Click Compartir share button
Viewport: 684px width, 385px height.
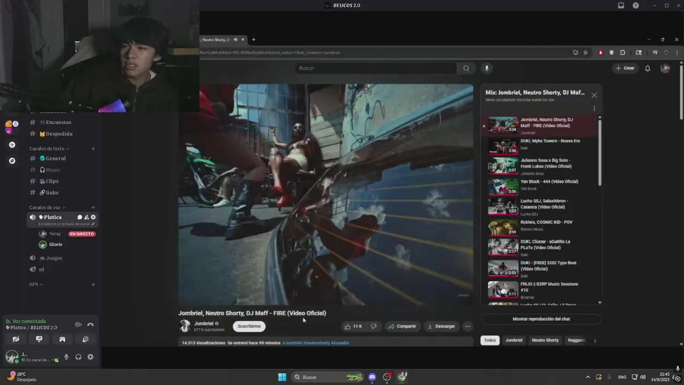click(402, 326)
